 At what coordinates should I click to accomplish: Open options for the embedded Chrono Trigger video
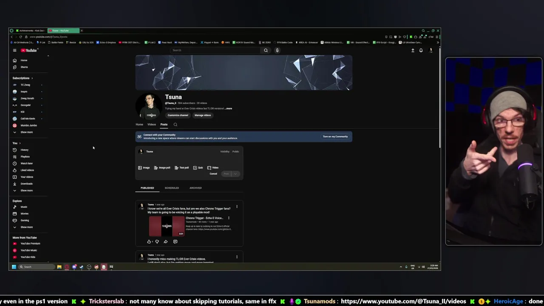click(x=229, y=218)
